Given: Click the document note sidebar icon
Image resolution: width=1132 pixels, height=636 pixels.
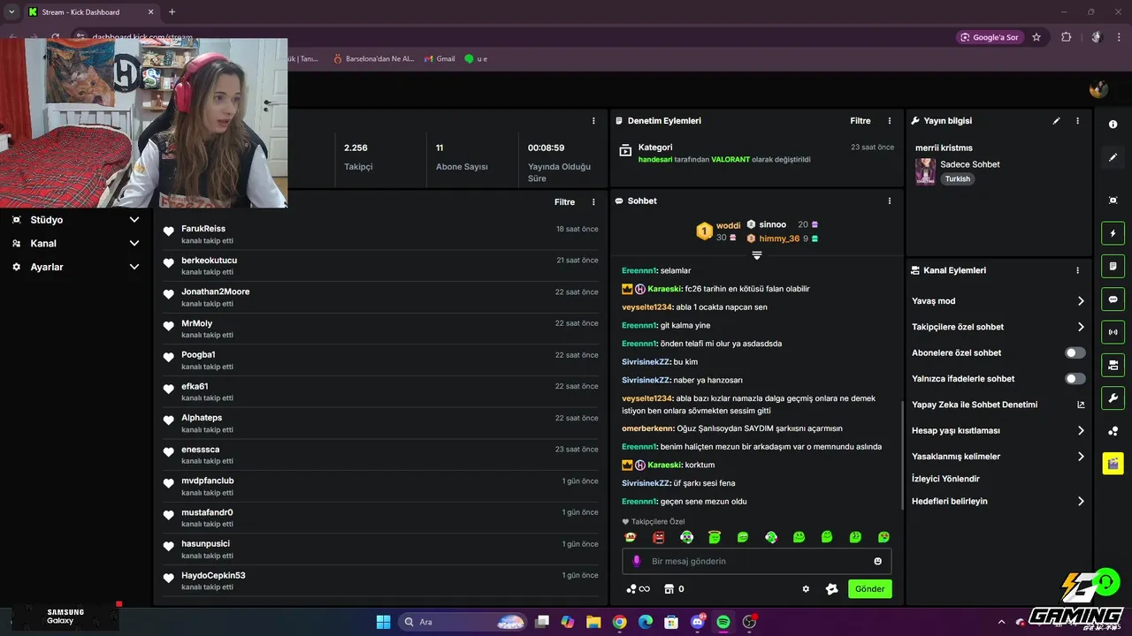Looking at the screenshot, I should [x=1113, y=266].
